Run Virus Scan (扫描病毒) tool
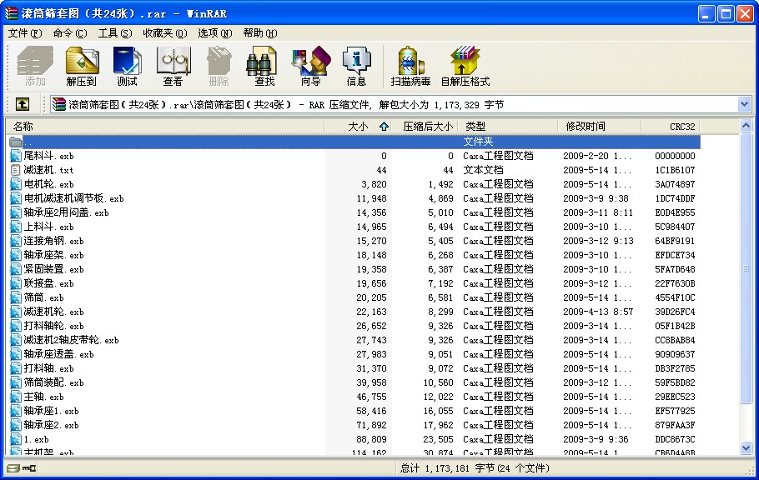 (x=410, y=66)
